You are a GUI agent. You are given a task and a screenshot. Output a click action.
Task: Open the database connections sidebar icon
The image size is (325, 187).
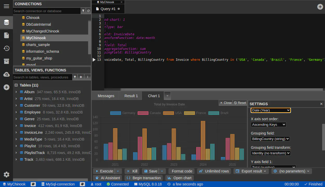pos(6,22)
